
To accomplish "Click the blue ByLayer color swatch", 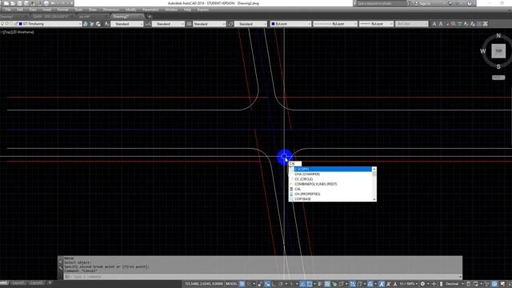I will (x=273, y=24).
